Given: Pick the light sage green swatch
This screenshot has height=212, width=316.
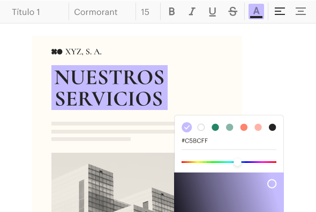Looking at the screenshot, I should click(230, 127).
